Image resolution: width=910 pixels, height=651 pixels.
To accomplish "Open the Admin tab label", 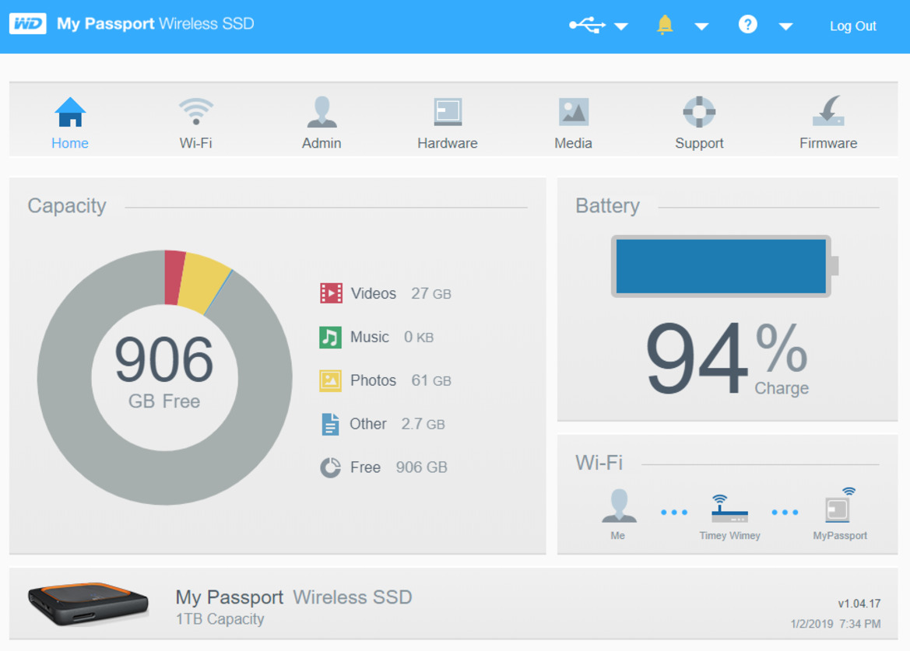I will click(x=321, y=143).
